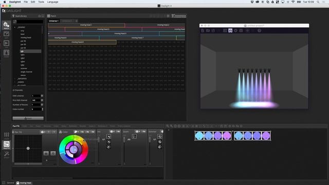The image size is (329, 185).
Task: Click the top Dimmer preset icon
Action: click(160, 137)
